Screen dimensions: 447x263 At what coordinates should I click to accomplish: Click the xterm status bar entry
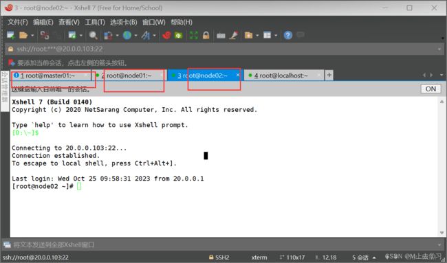pos(259,258)
